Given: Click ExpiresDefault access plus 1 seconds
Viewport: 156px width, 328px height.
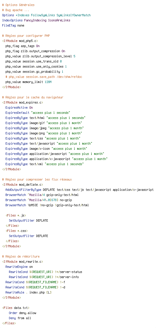Looking at the screenshot, I should [38, 113].
